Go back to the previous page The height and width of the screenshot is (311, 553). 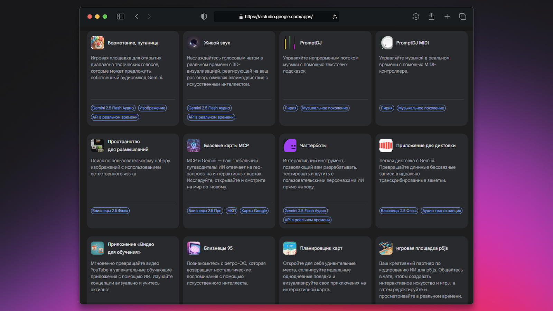pyautogui.click(x=137, y=17)
